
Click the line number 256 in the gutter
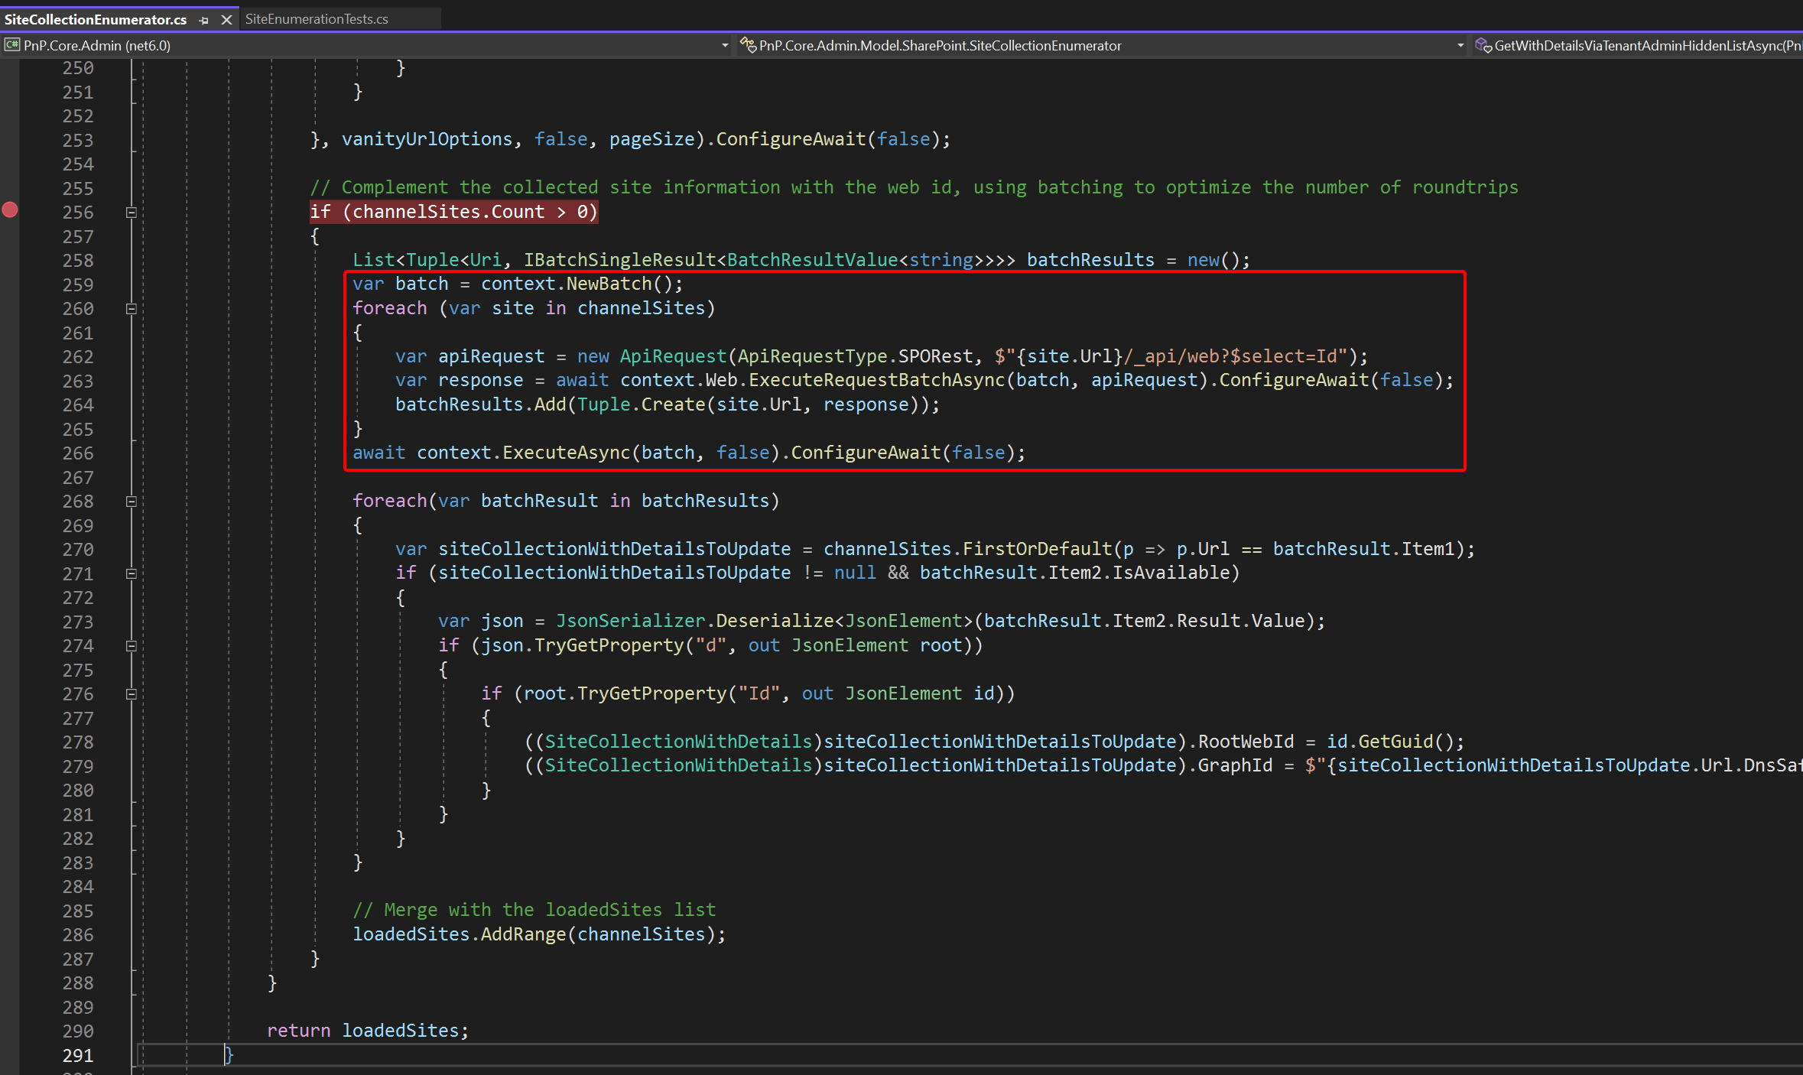pyautogui.click(x=77, y=212)
